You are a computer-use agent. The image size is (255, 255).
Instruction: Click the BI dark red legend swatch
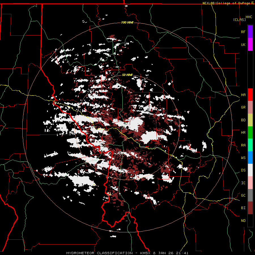(x=250, y=208)
